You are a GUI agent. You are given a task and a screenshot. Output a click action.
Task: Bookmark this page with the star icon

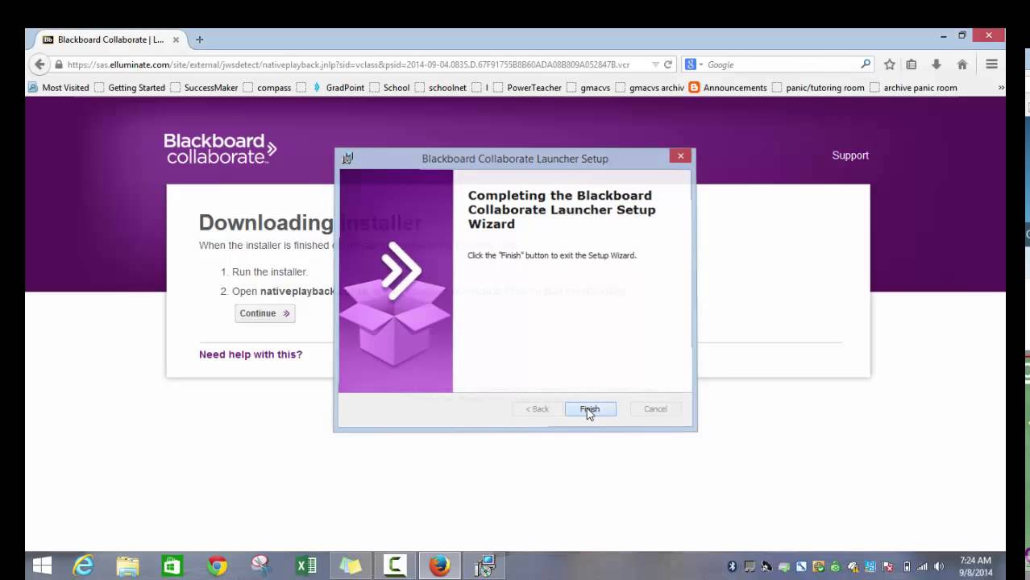[889, 64]
